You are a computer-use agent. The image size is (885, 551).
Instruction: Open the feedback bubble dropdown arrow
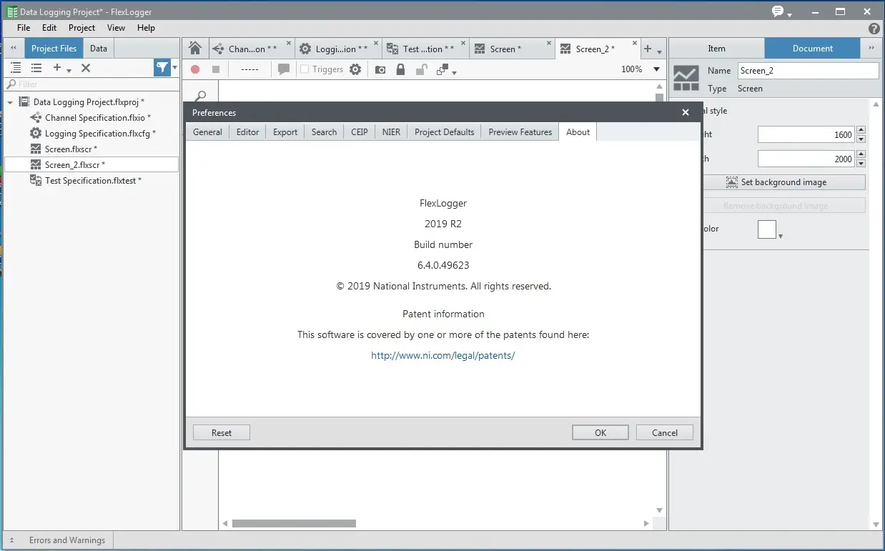pyautogui.click(x=789, y=14)
